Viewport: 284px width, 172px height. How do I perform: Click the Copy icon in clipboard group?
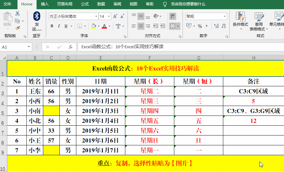pyautogui.click(x=17, y=21)
